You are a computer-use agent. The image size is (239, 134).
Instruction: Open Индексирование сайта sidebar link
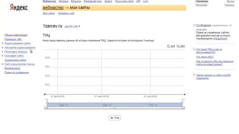[18, 43]
